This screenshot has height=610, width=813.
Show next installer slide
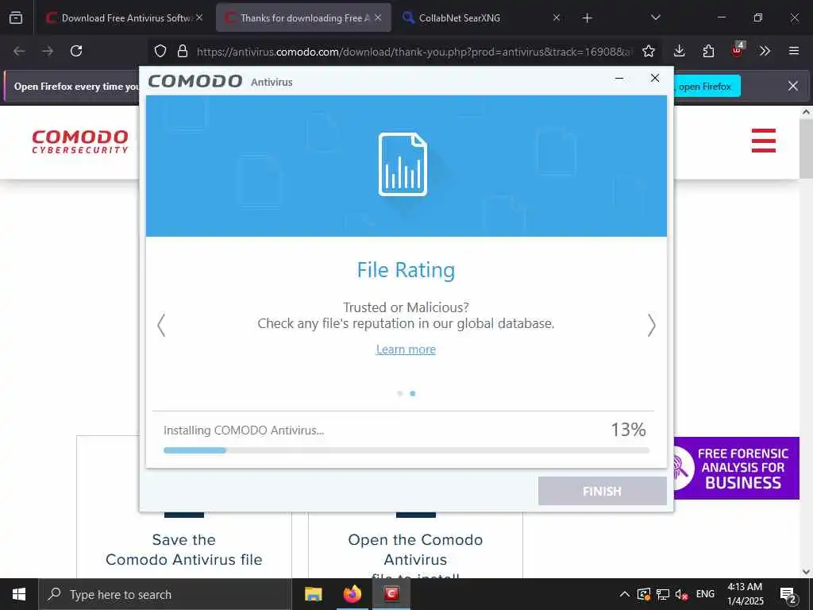(x=651, y=325)
